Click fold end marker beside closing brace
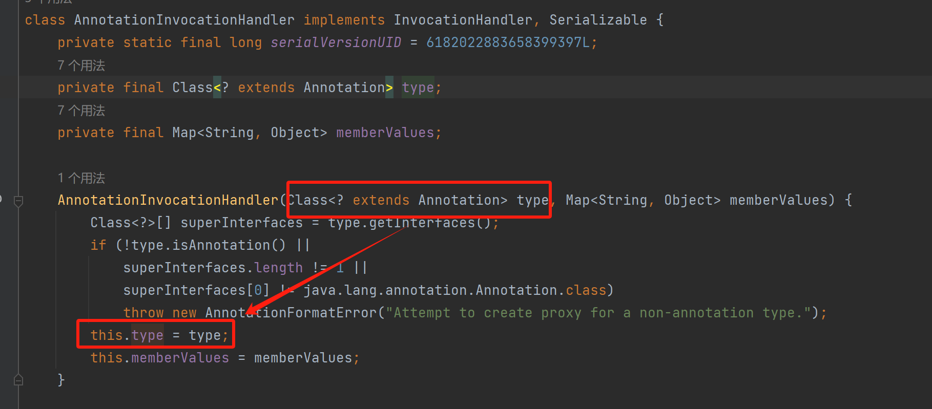The image size is (932, 409). pyautogui.click(x=18, y=380)
